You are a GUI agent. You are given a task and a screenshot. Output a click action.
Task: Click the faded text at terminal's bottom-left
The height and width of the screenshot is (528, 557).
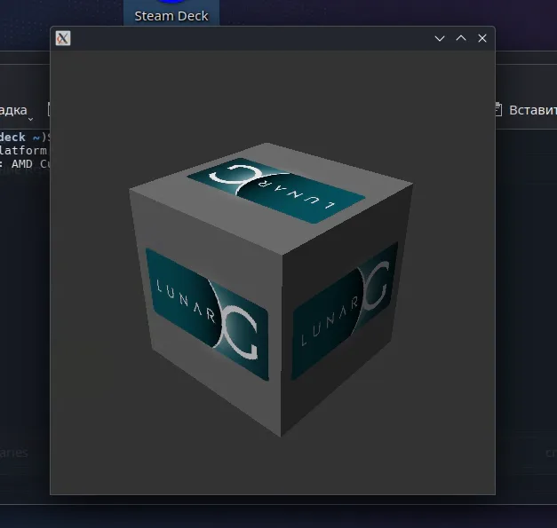pyautogui.click(x=13, y=453)
